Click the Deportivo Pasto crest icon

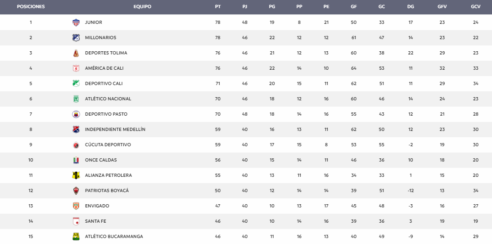[76, 114]
